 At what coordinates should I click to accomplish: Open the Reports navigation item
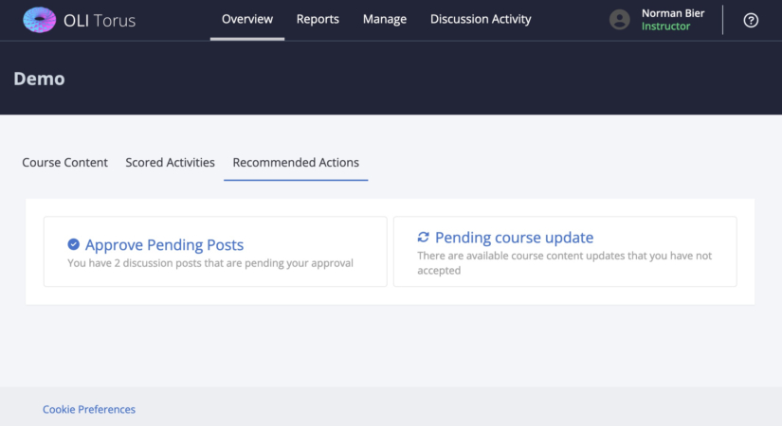pyautogui.click(x=318, y=19)
